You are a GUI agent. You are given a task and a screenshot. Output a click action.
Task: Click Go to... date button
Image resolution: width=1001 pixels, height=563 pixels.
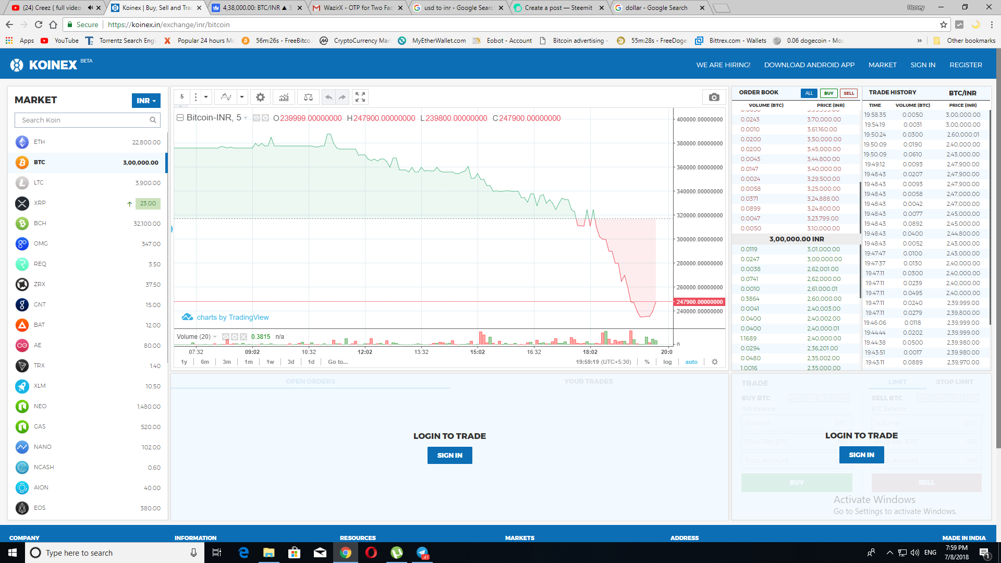coord(338,362)
